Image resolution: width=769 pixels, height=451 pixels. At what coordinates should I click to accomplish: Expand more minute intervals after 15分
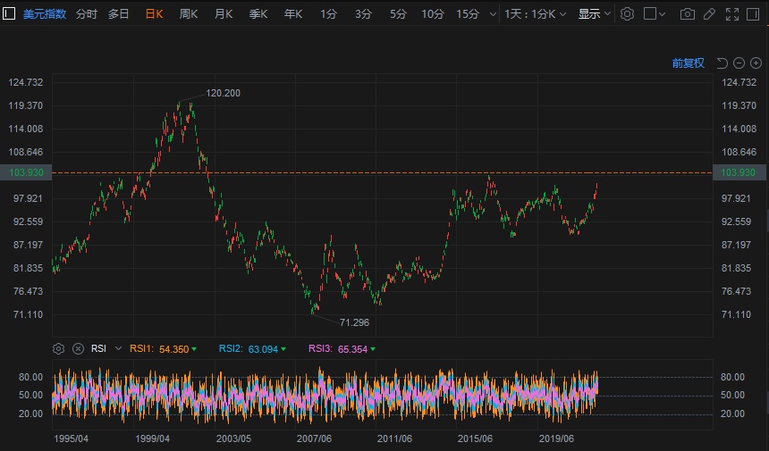tap(492, 14)
